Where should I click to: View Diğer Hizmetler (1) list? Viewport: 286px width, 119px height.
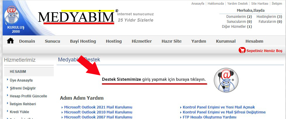pos(237,27)
